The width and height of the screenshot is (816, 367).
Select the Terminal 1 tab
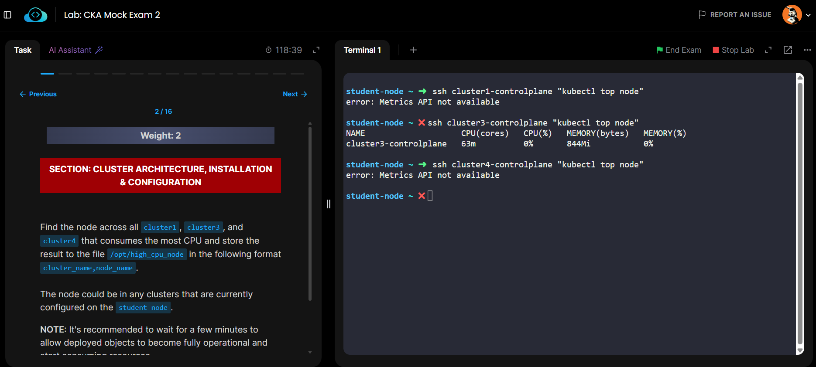click(362, 50)
